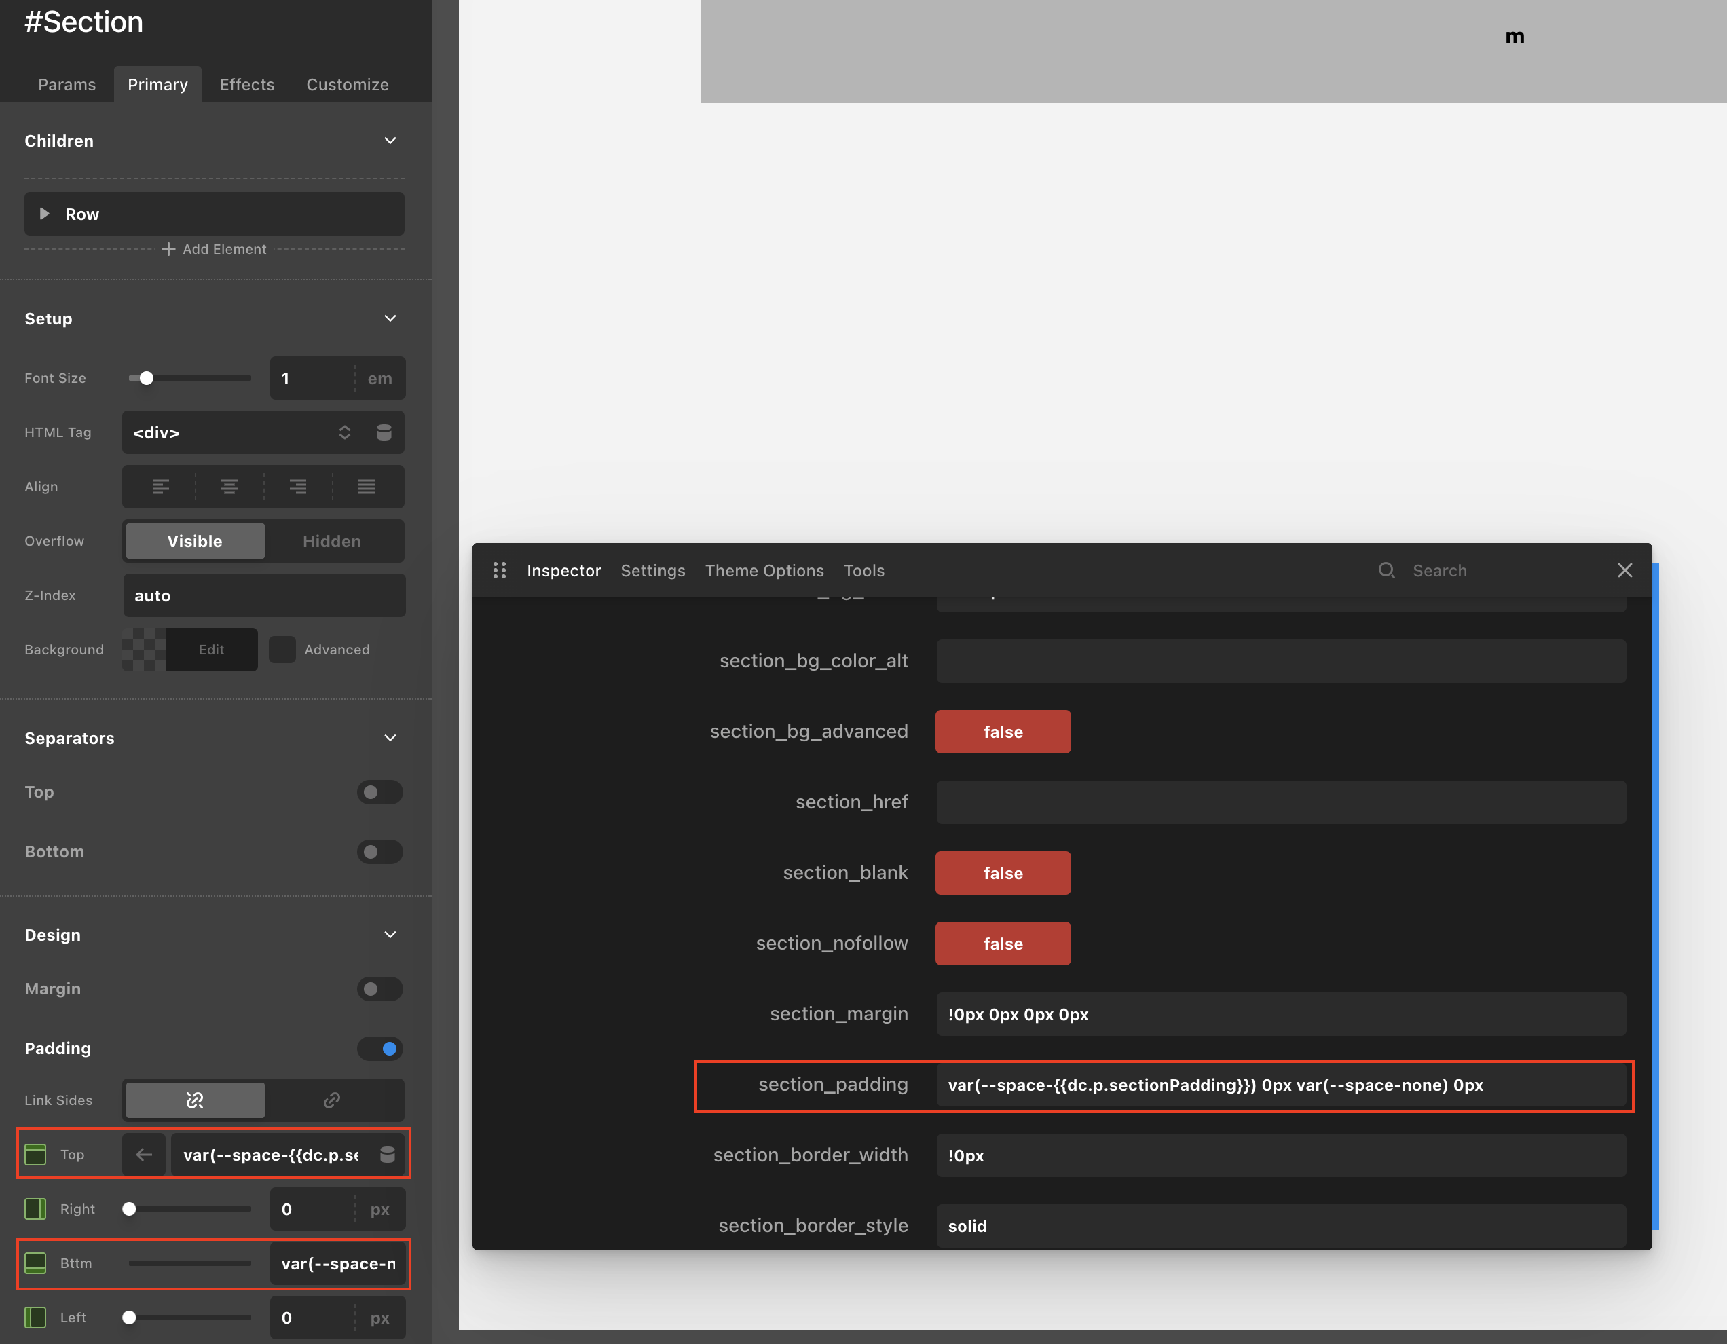Select left text alignment icon
The width and height of the screenshot is (1727, 1344).
(x=160, y=487)
